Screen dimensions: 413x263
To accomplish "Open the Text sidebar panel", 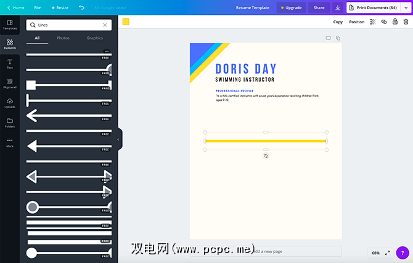I will (x=10, y=64).
